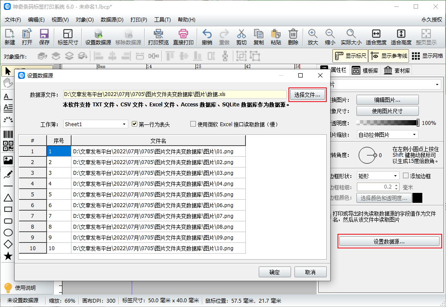Click the rotation angle dial
This screenshot has width=446, height=307.
pos(367,155)
